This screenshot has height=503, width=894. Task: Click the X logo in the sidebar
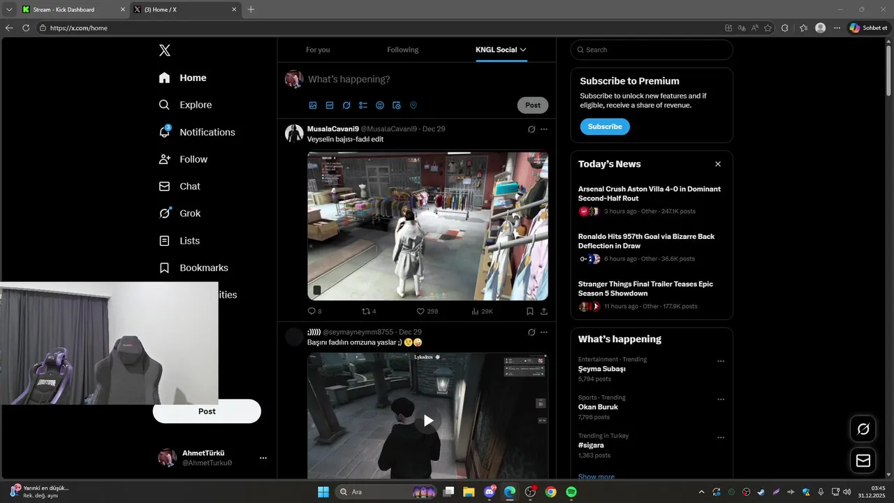(164, 50)
